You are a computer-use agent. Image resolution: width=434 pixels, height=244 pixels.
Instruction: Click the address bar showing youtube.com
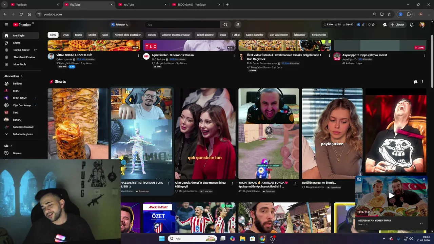click(203, 14)
